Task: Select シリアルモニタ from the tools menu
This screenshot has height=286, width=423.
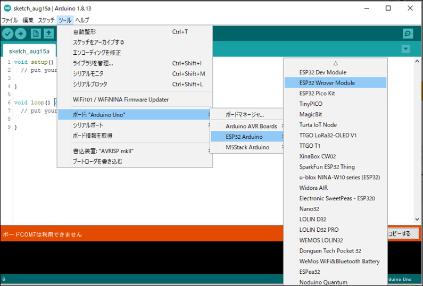Action: [x=88, y=74]
